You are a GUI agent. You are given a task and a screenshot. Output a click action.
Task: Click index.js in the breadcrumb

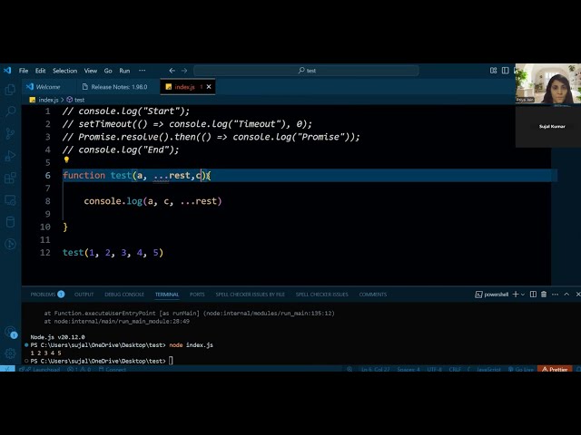pos(44,100)
